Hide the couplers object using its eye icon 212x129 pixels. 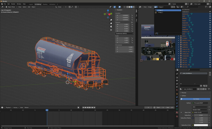coord(210,58)
